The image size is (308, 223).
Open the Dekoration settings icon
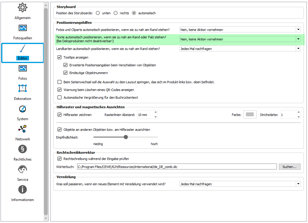23,89
